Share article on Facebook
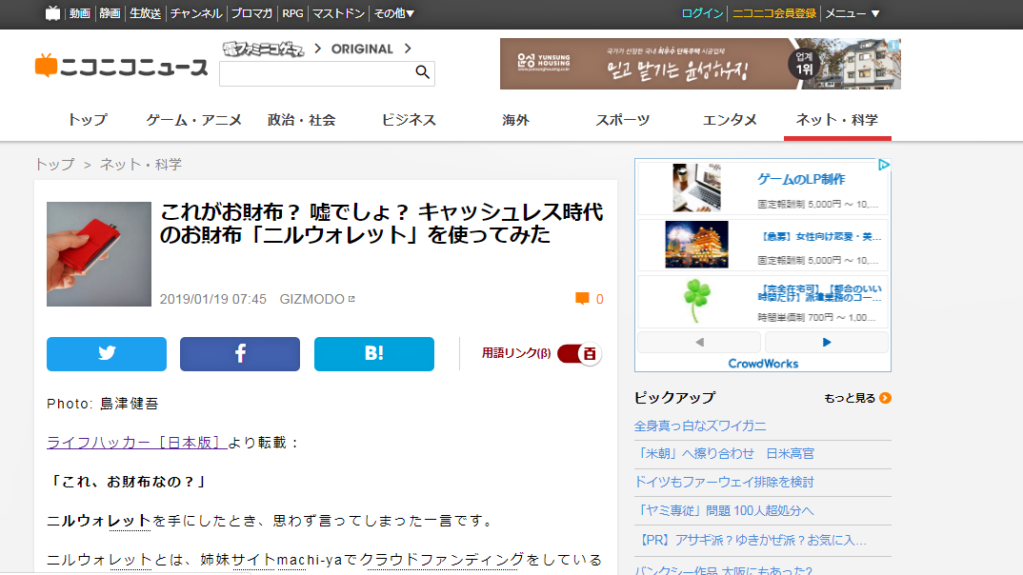1023x575 pixels. click(x=240, y=353)
